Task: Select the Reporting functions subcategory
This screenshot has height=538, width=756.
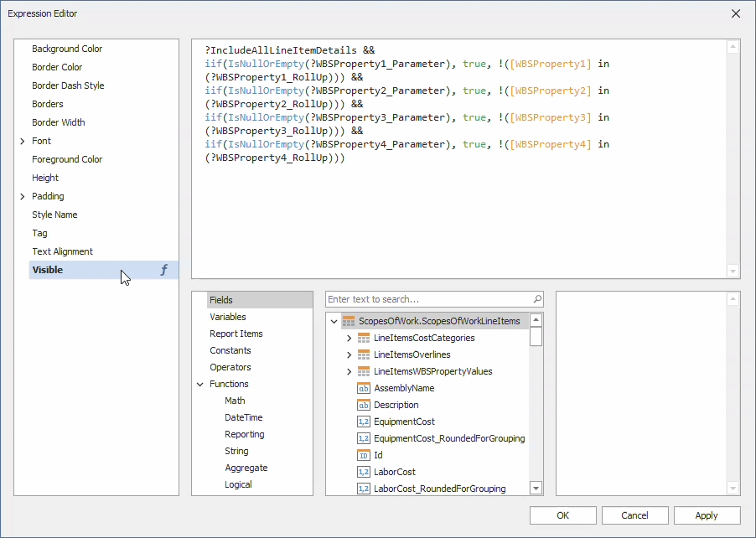Action: [245, 434]
